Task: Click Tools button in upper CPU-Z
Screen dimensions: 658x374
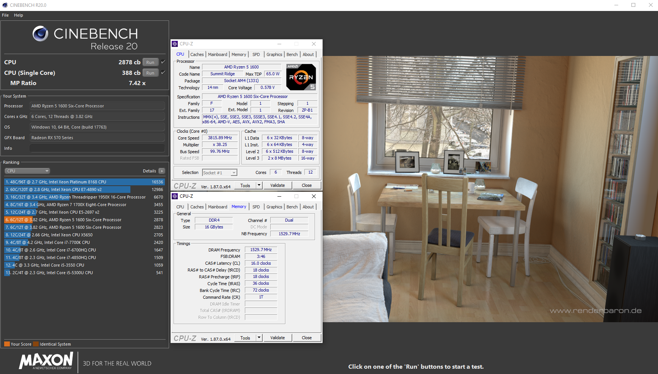Action: (245, 185)
